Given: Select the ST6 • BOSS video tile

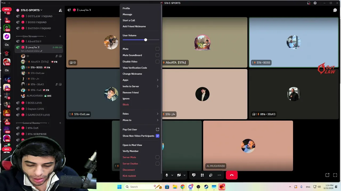Looking at the screenshot, I should coord(294,42).
